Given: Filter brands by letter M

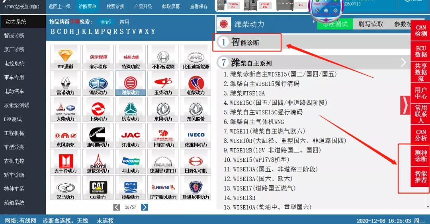Looking at the screenshot, I should click(x=97, y=31).
